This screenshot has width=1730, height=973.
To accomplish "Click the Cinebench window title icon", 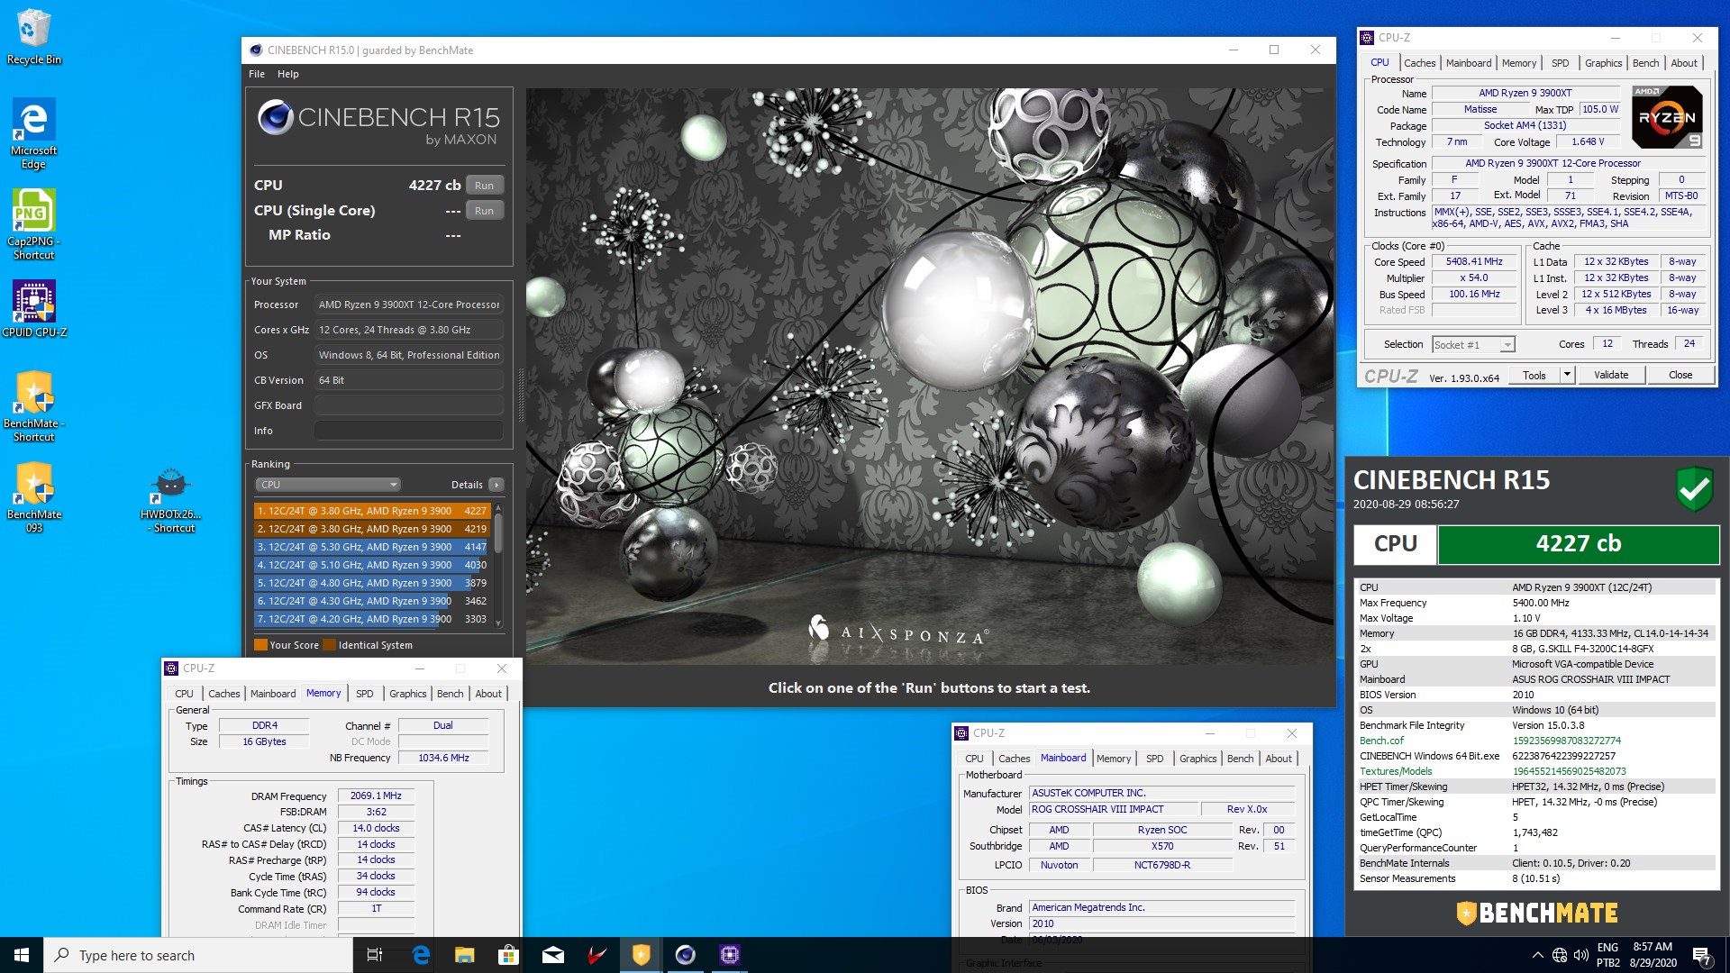I will tap(256, 50).
